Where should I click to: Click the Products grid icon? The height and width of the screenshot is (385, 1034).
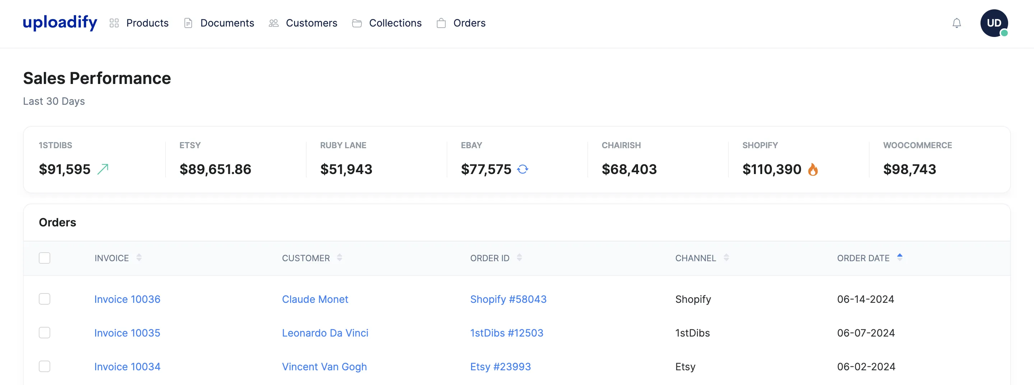114,23
